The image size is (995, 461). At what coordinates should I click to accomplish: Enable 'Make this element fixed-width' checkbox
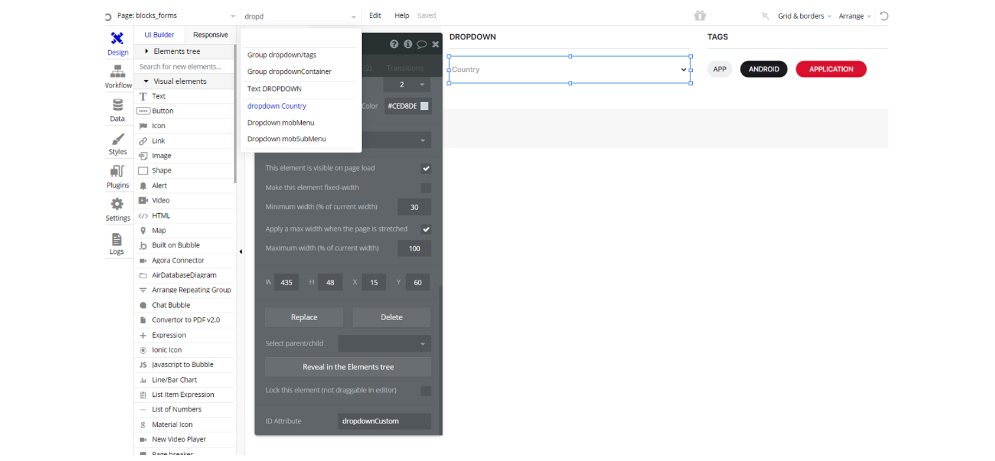(426, 188)
